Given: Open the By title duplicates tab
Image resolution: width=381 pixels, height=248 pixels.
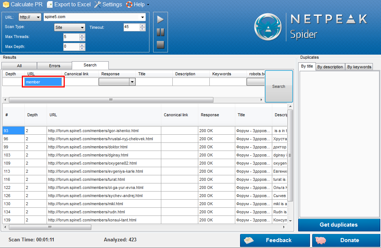Looking at the screenshot, I should [307, 66].
